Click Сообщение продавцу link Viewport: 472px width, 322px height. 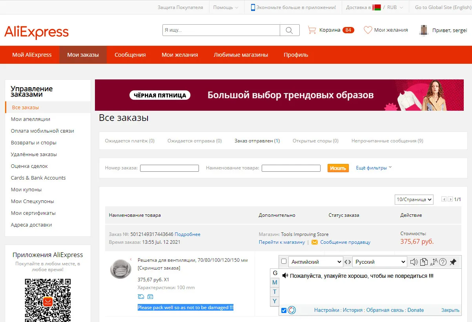(345, 242)
